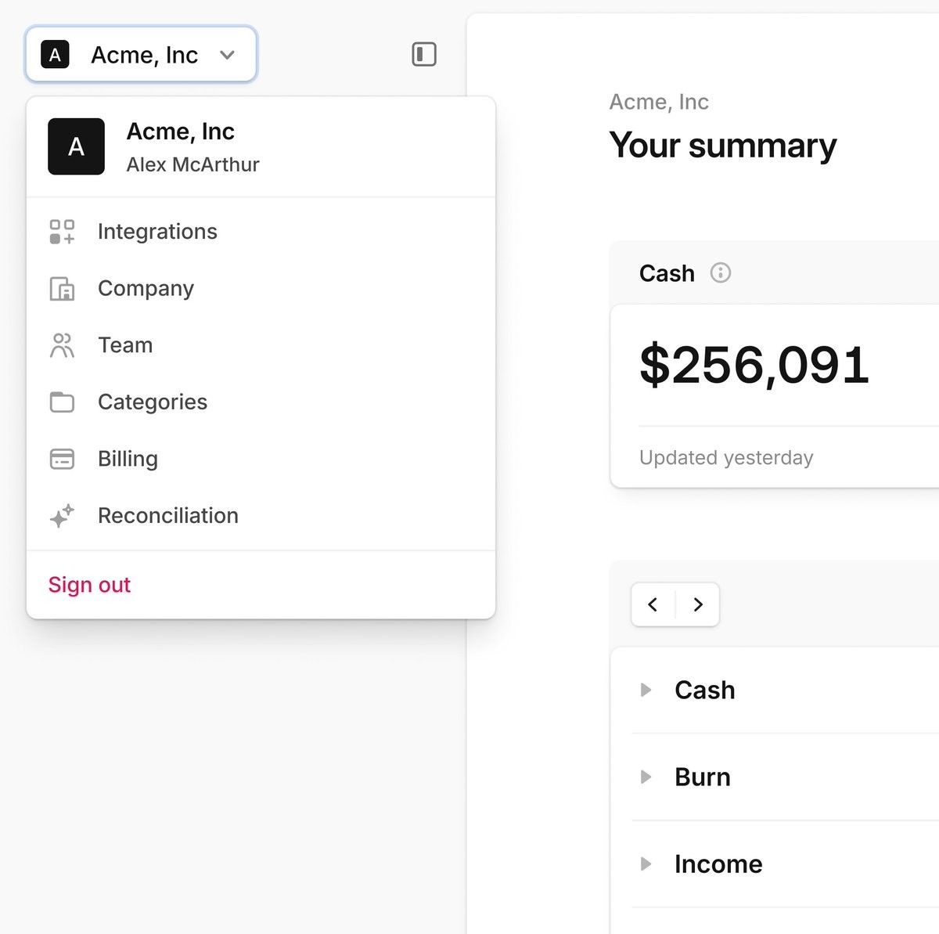Click the Integrations grid icon
Viewport: 939px width, 934px height.
pyautogui.click(x=62, y=232)
